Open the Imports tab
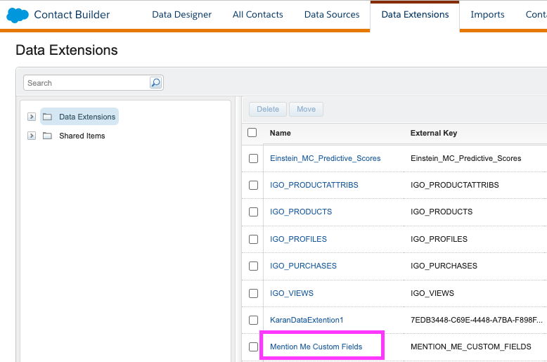The width and height of the screenshot is (547, 362). click(x=487, y=15)
